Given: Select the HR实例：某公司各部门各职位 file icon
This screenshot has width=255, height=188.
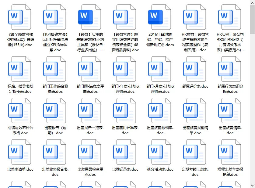Looking at the screenshot, I should tap(229, 17).
